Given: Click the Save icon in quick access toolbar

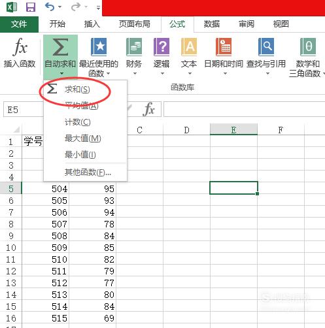Looking at the screenshot, I should click(x=31, y=7).
